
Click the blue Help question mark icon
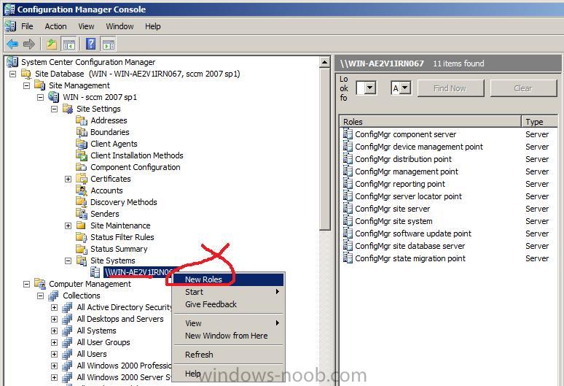(90, 45)
